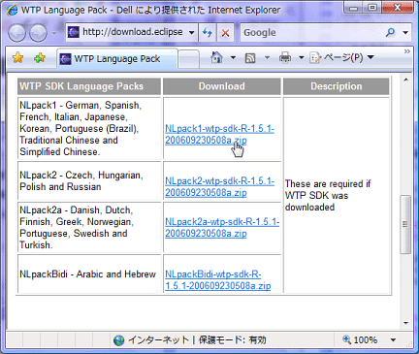Click the Google search box
The height and width of the screenshot is (354, 419).
click(x=310, y=32)
